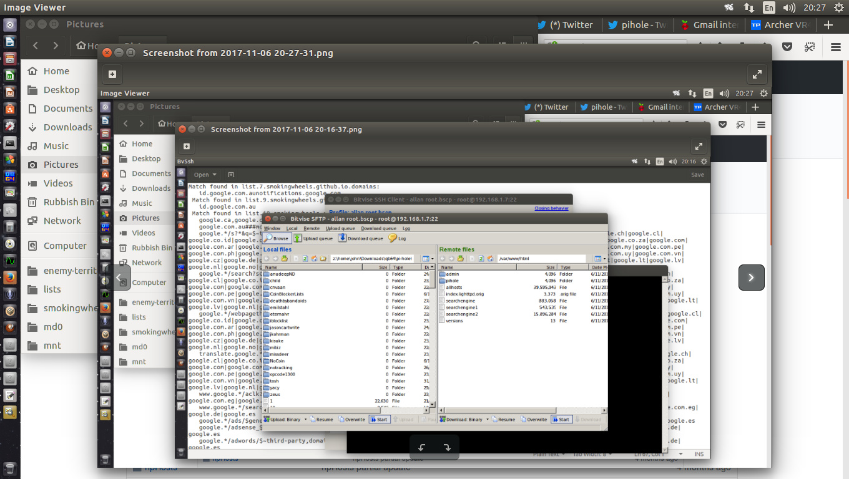
Task: Refresh the Local files pane with the green icon
Action: pos(304,258)
